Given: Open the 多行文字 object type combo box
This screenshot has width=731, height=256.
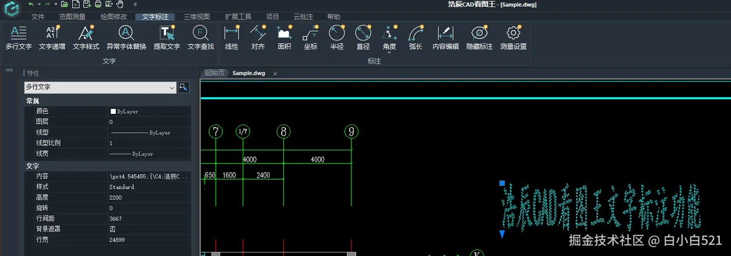Looking at the screenshot, I should 100,87.
